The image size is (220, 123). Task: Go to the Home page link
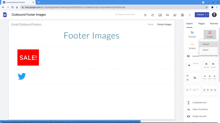pyautogui.click(x=151, y=24)
